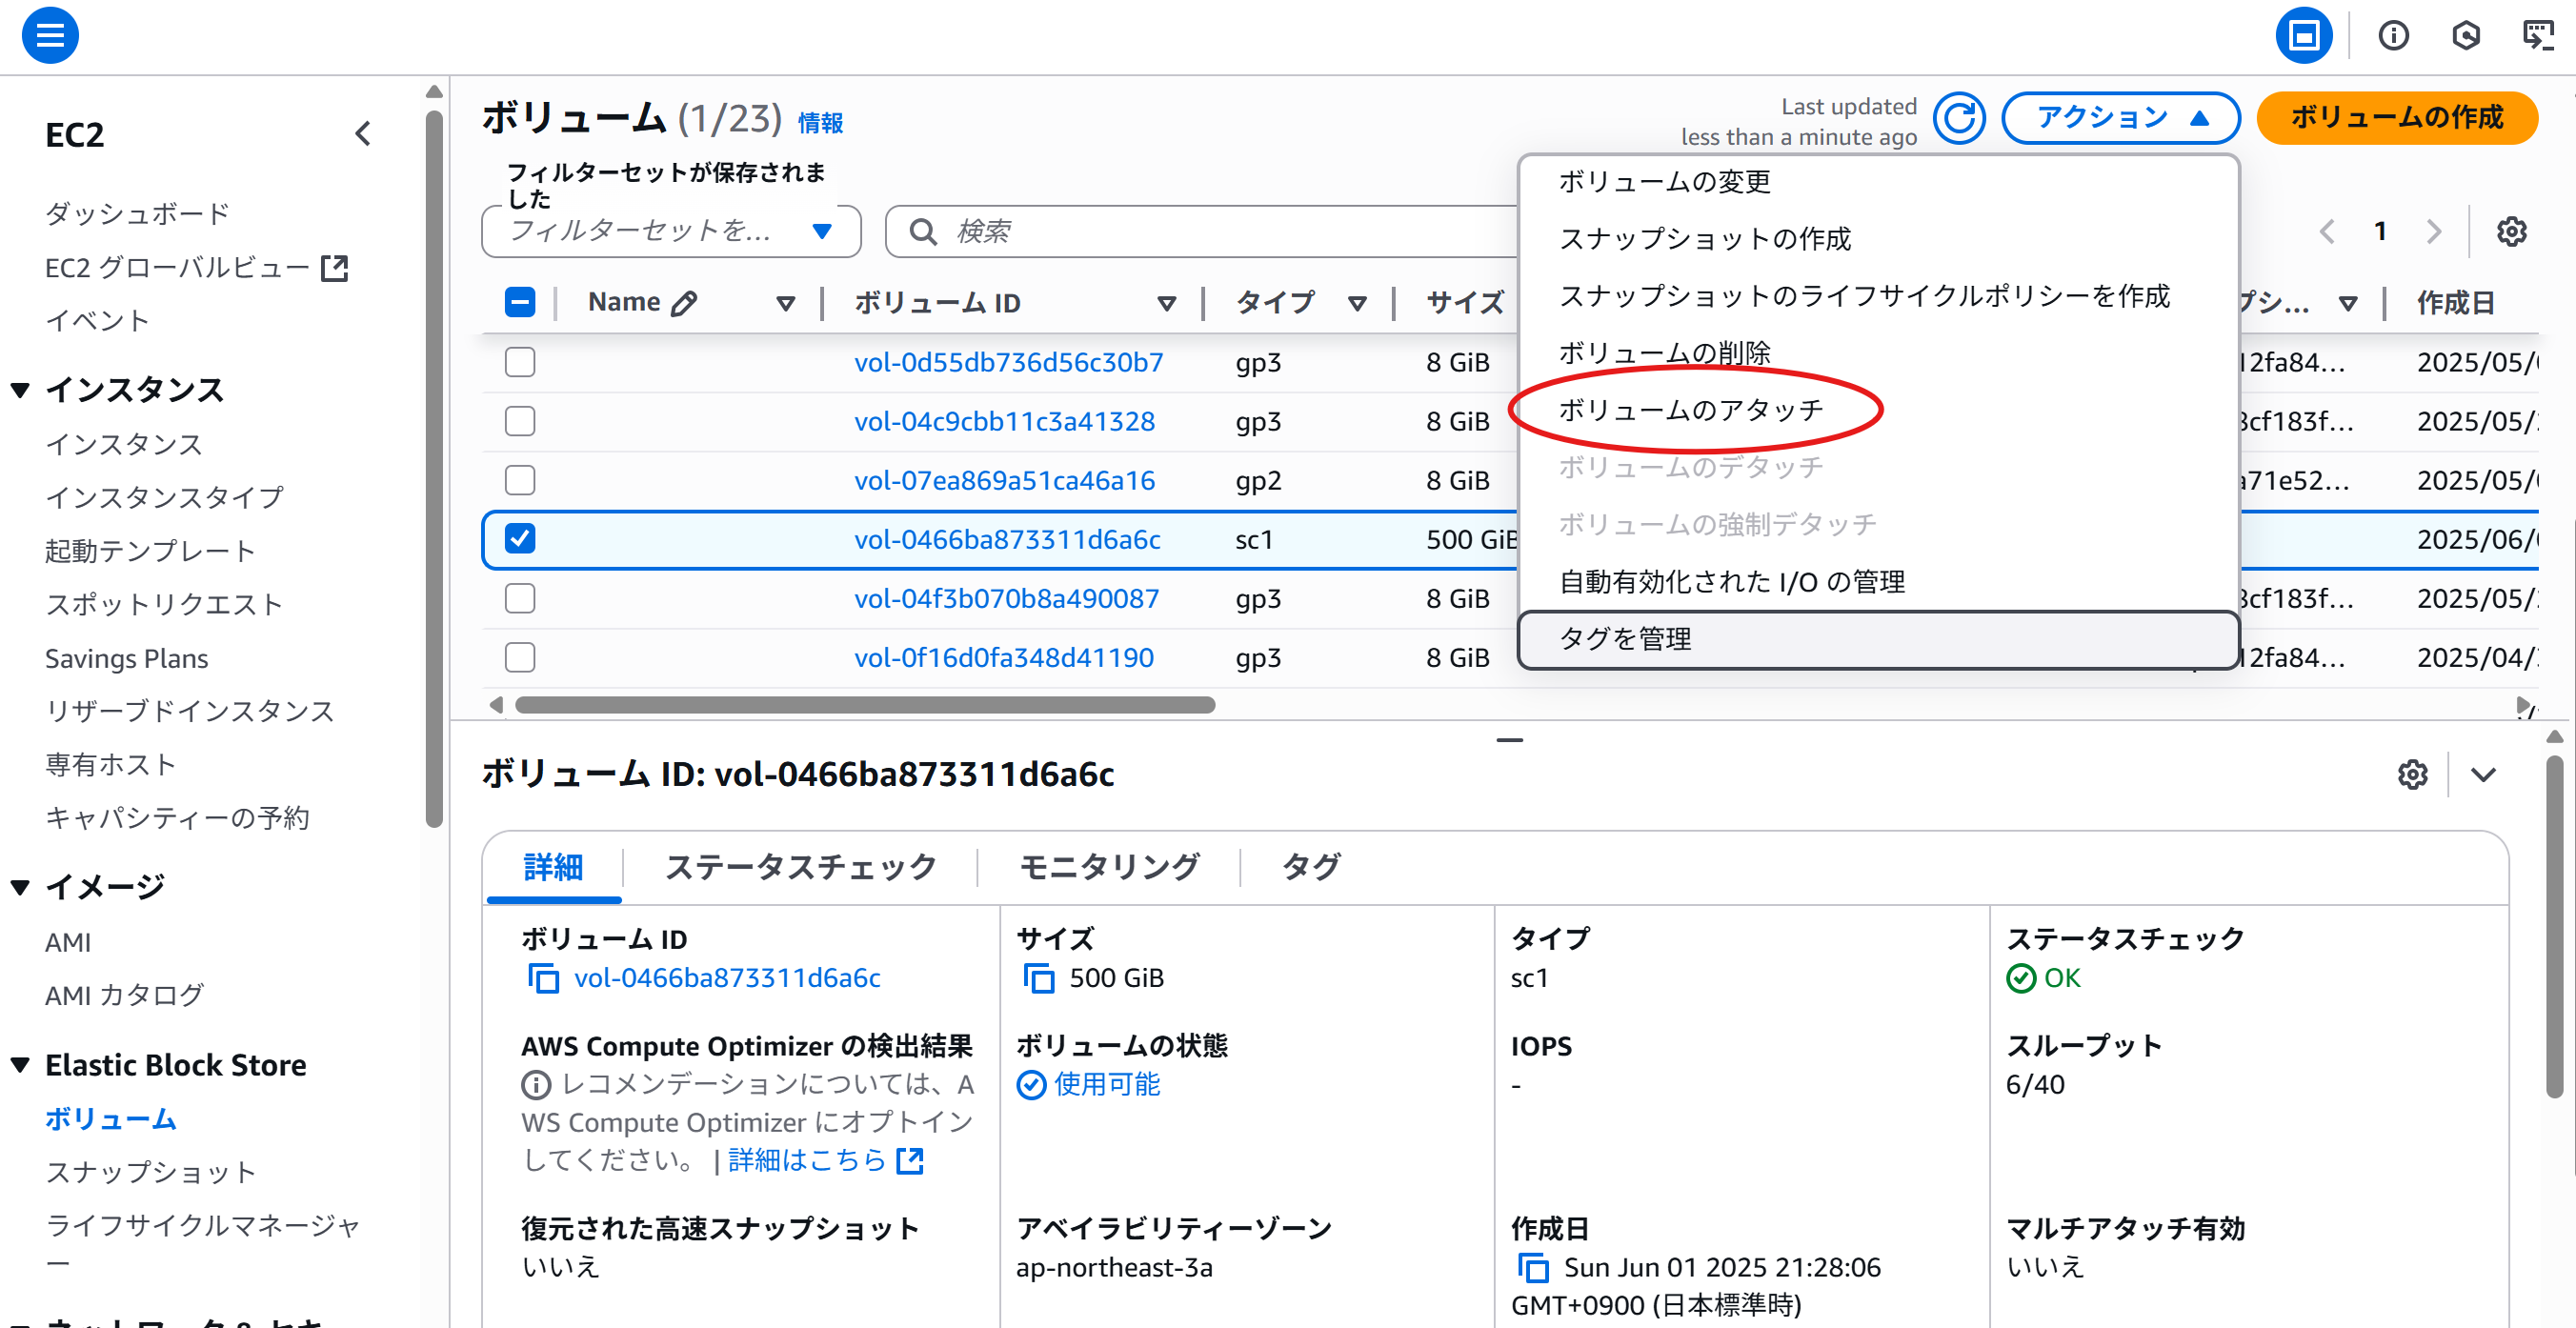Click the refresh volumes icon
2576x1328 pixels.
[x=1958, y=118]
